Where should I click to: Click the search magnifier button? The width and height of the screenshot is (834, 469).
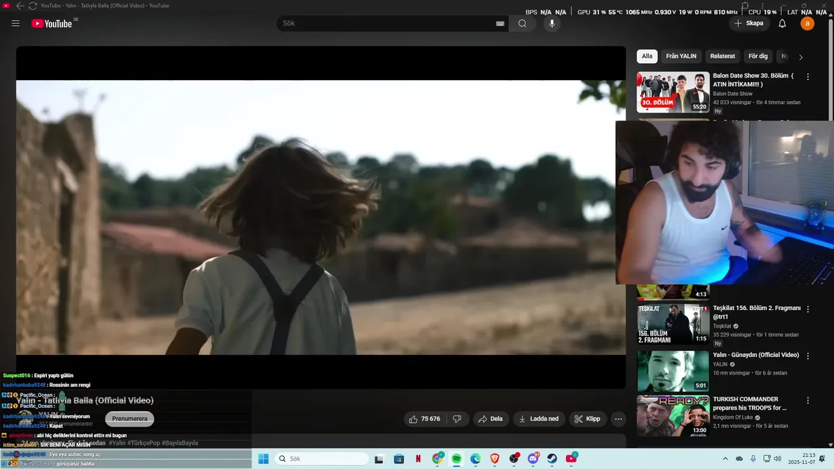click(x=523, y=23)
